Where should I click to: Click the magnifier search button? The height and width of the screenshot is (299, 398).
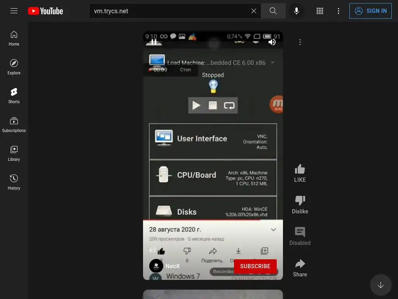(x=273, y=11)
